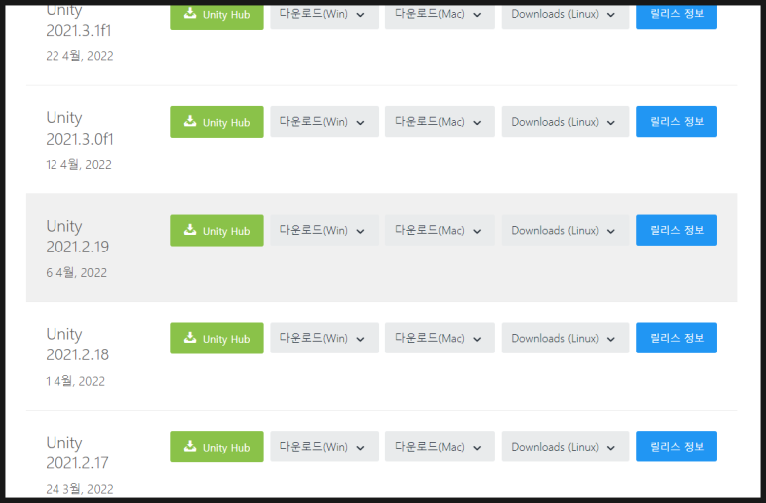Expand 다운로드(Mac) dropdown for Unity 2021.2.19
The width and height of the screenshot is (766, 503).
tap(440, 230)
